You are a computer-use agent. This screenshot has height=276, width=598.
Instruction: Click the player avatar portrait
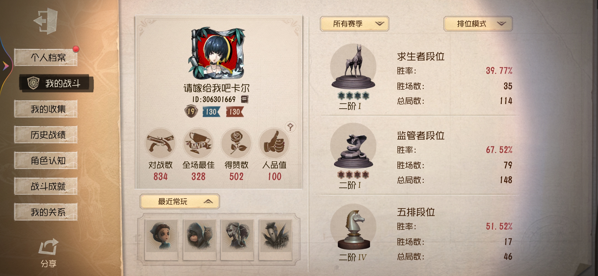tap(217, 53)
